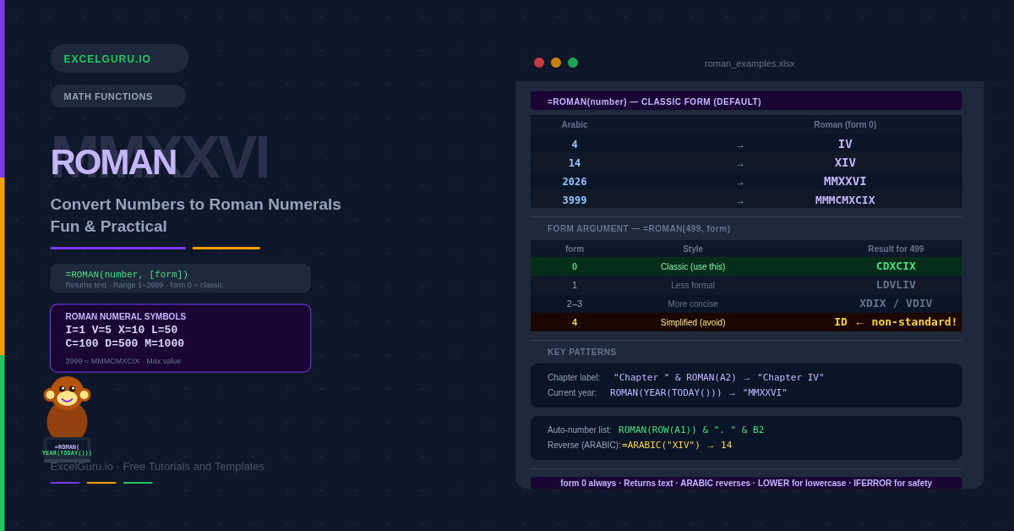1014x531 pixels.
Task: Click the =ROMAN(number, [form]) syntax box
Action: (x=180, y=278)
